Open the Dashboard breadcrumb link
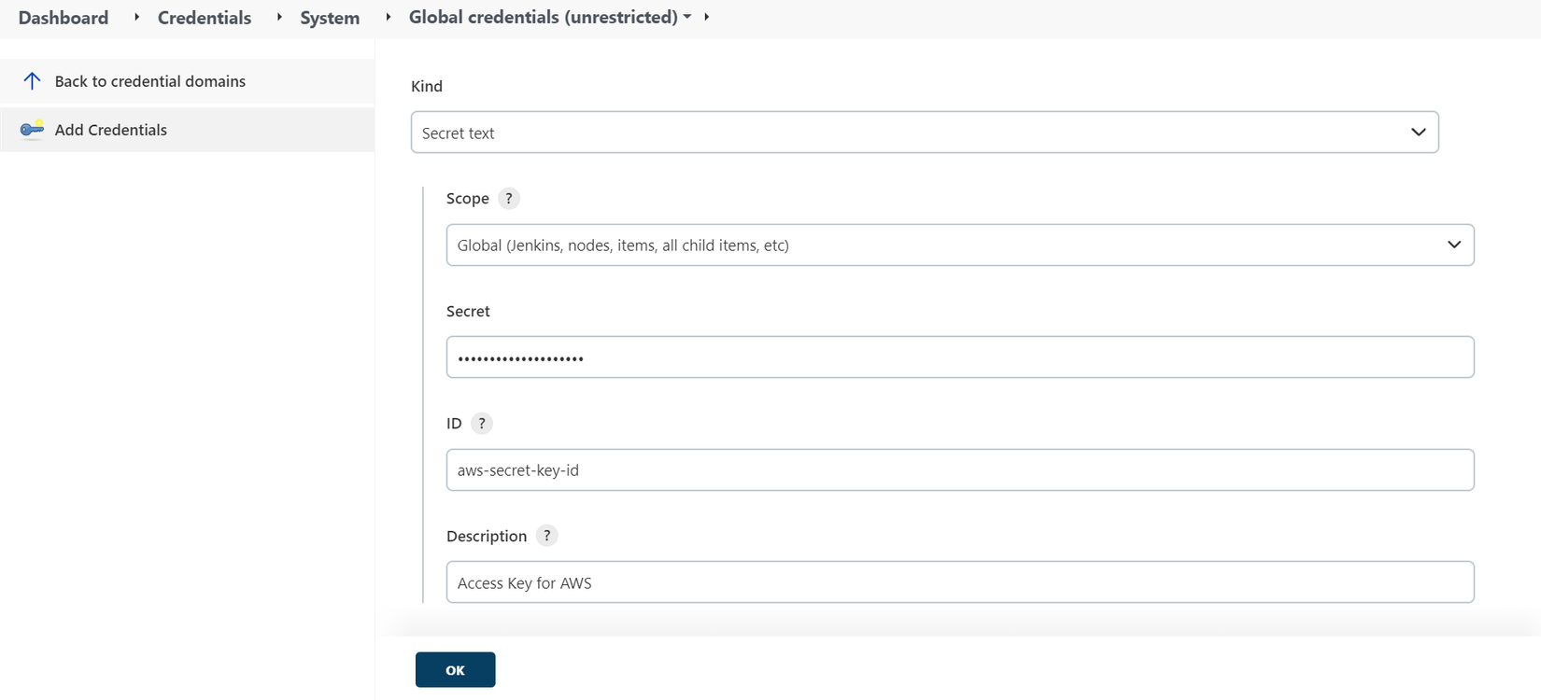The width and height of the screenshot is (1541, 700). (x=64, y=18)
